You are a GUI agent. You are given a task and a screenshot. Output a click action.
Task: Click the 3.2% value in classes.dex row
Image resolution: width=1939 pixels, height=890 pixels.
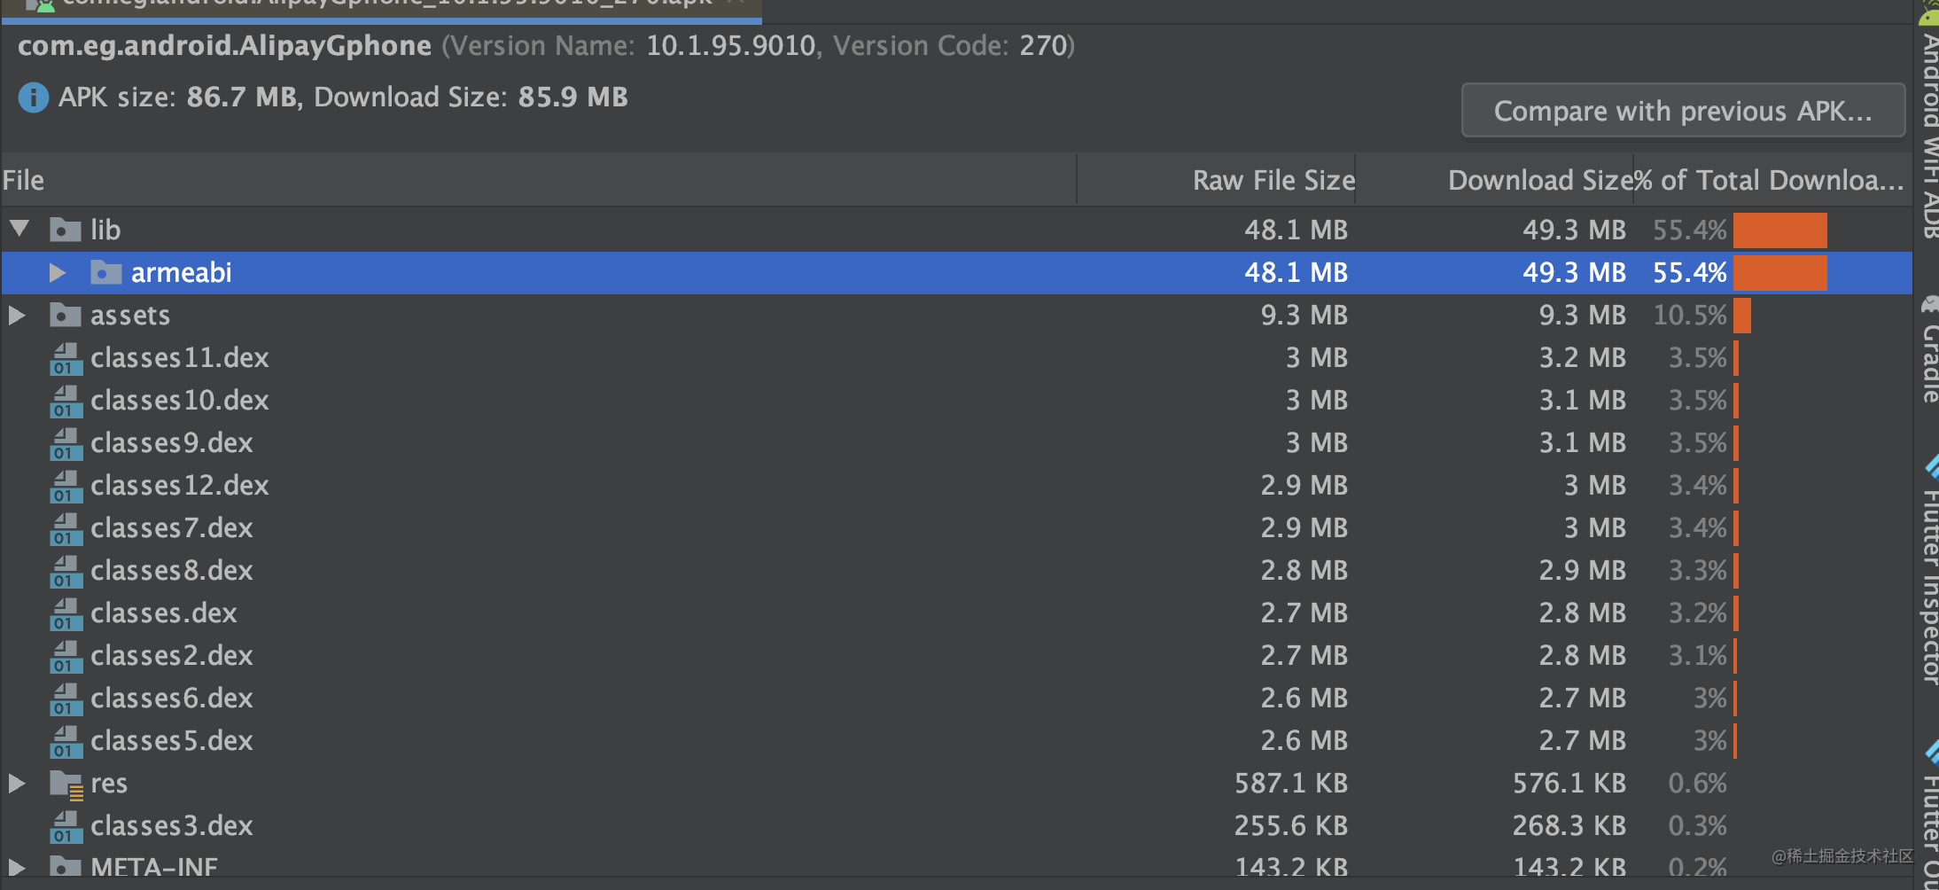1698,613
